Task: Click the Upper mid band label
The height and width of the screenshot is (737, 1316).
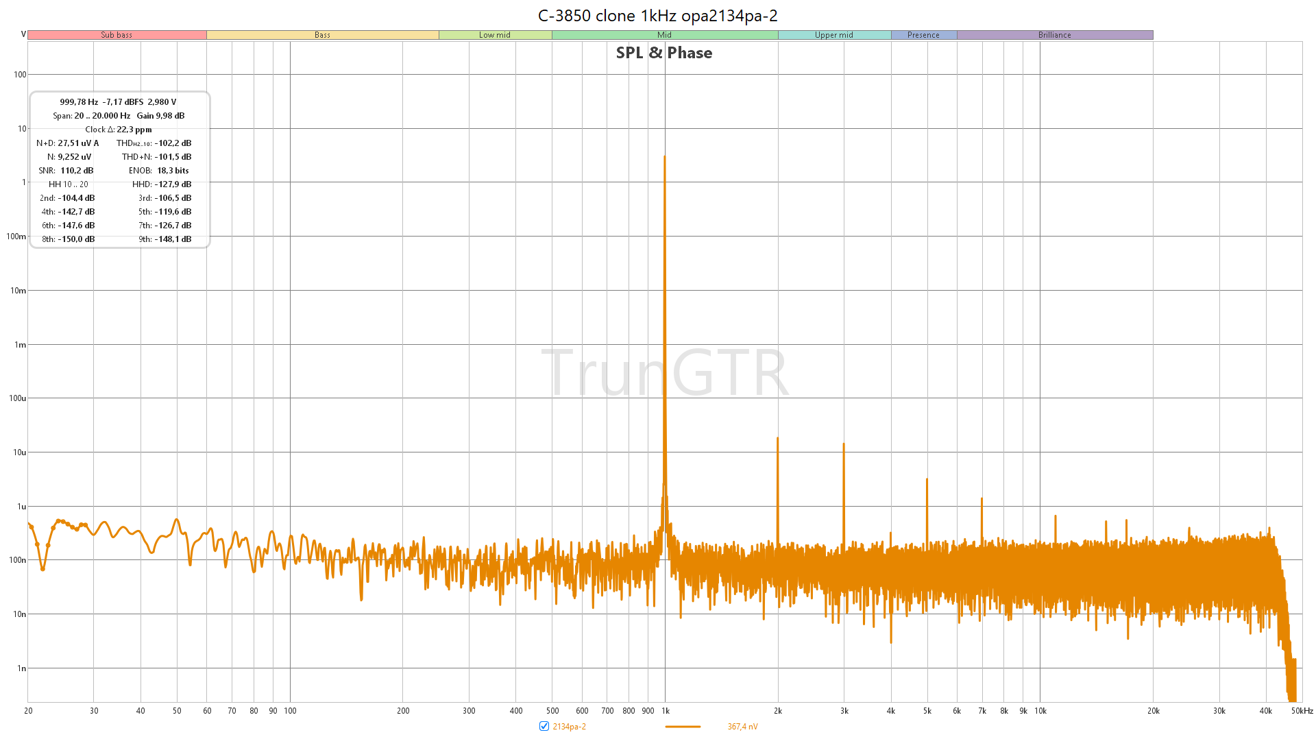Action: click(834, 35)
